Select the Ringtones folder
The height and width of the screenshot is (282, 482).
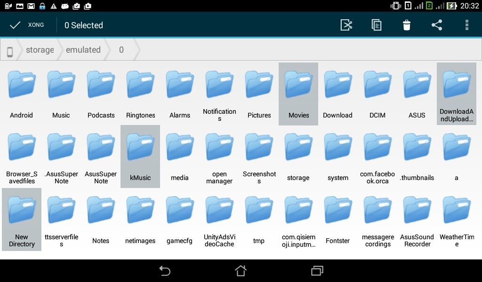(140, 94)
